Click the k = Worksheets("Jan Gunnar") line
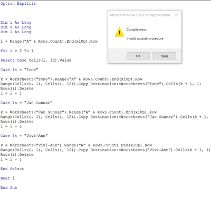The width and height of the screenshot is (211, 199). [x=79, y=112]
